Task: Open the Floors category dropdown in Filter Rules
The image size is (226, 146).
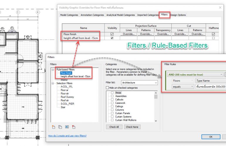Action: 183,81
